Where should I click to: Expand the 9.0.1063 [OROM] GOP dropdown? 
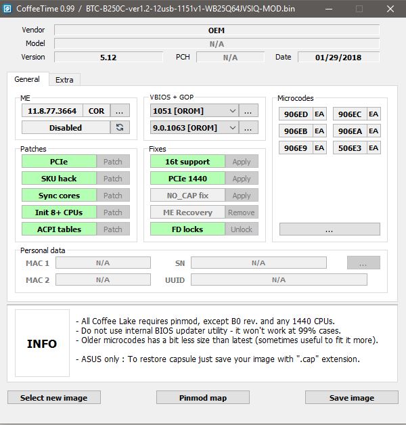click(x=232, y=128)
